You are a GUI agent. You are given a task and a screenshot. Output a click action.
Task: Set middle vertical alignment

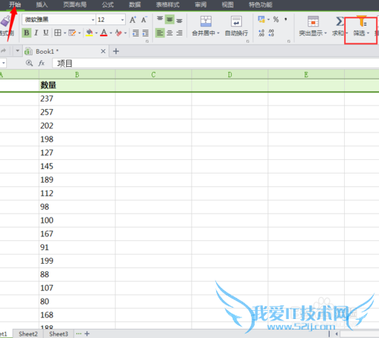point(170,20)
